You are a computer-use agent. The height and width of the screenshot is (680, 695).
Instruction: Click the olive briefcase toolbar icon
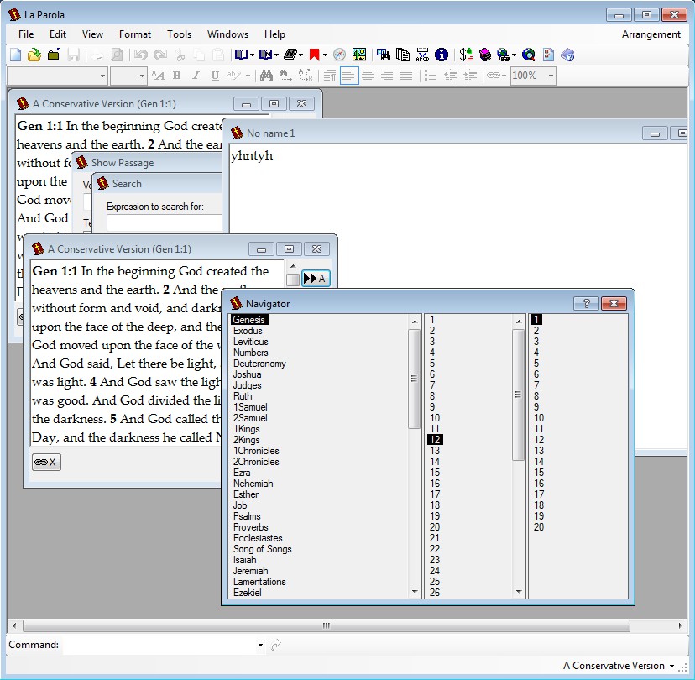[x=54, y=55]
